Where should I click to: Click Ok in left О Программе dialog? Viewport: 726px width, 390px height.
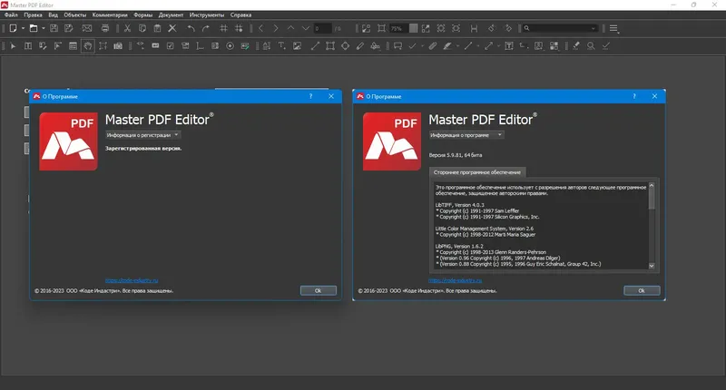coord(319,290)
